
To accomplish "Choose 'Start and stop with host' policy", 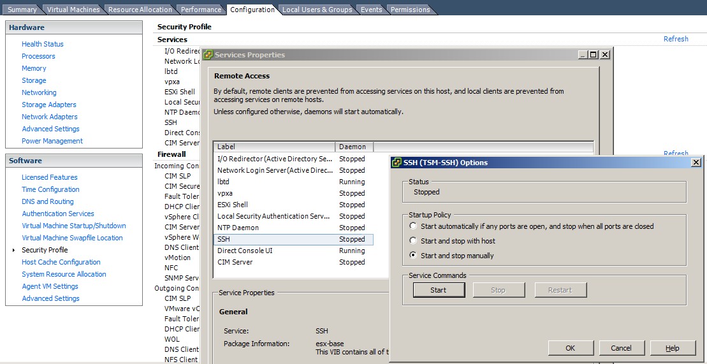I will (x=414, y=241).
